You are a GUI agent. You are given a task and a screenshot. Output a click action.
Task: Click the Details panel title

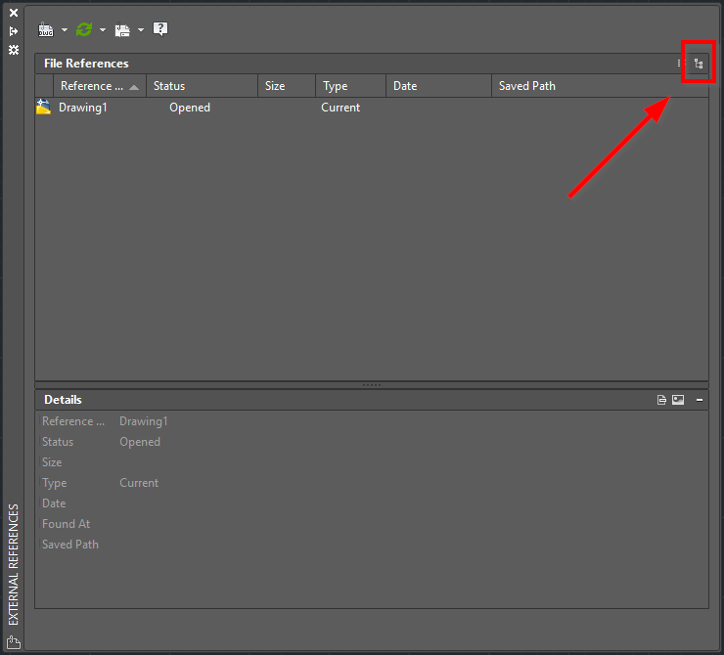63,400
